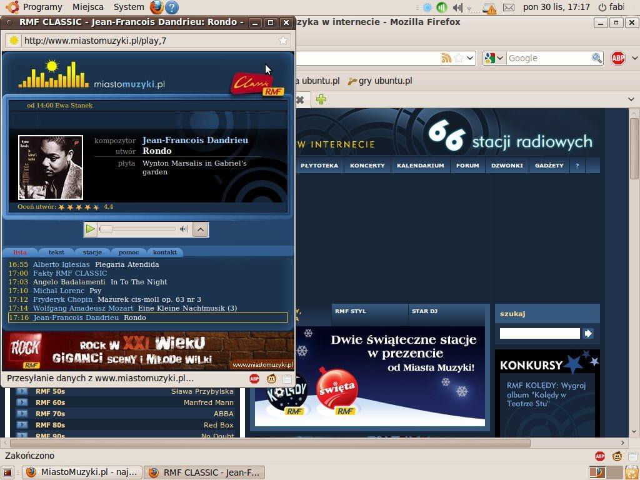
Task: Open the 'gry ubuntu.pl' bookmark
Action: tap(380, 81)
